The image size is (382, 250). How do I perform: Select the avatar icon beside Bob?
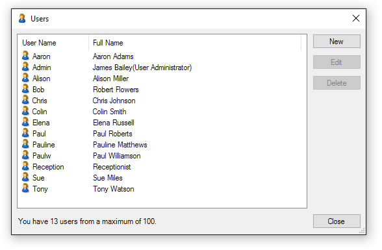coord(25,89)
